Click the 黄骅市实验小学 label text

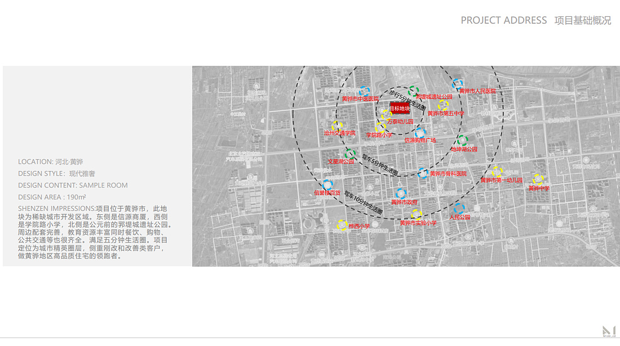[x=418, y=223]
